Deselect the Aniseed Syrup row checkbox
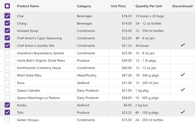Screen dimensions: 195x123 (x=7, y=31)
